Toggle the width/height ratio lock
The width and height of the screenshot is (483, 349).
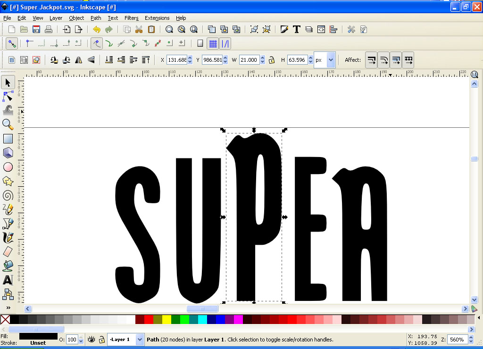[x=272, y=60]
